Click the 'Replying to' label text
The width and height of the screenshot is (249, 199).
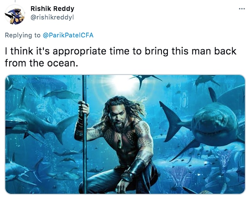click(23, 35)
